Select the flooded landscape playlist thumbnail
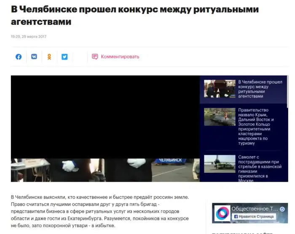This screenshot has width=295, height=234. [x=220, y=117]
